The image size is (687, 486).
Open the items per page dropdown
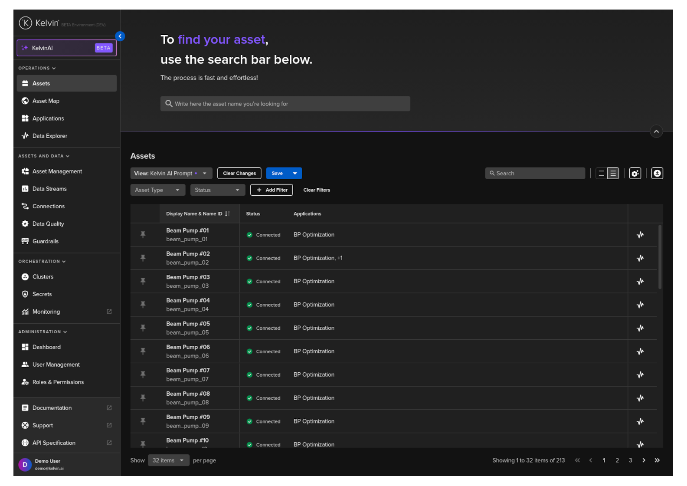click(x=168, y=460)
